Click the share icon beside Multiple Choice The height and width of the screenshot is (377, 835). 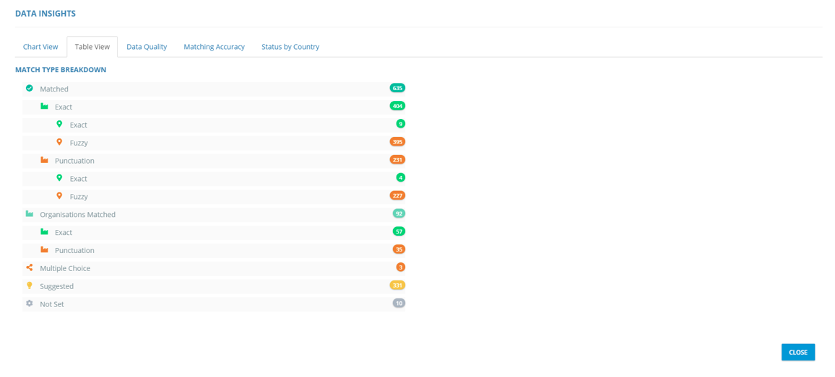pos(30,267)
